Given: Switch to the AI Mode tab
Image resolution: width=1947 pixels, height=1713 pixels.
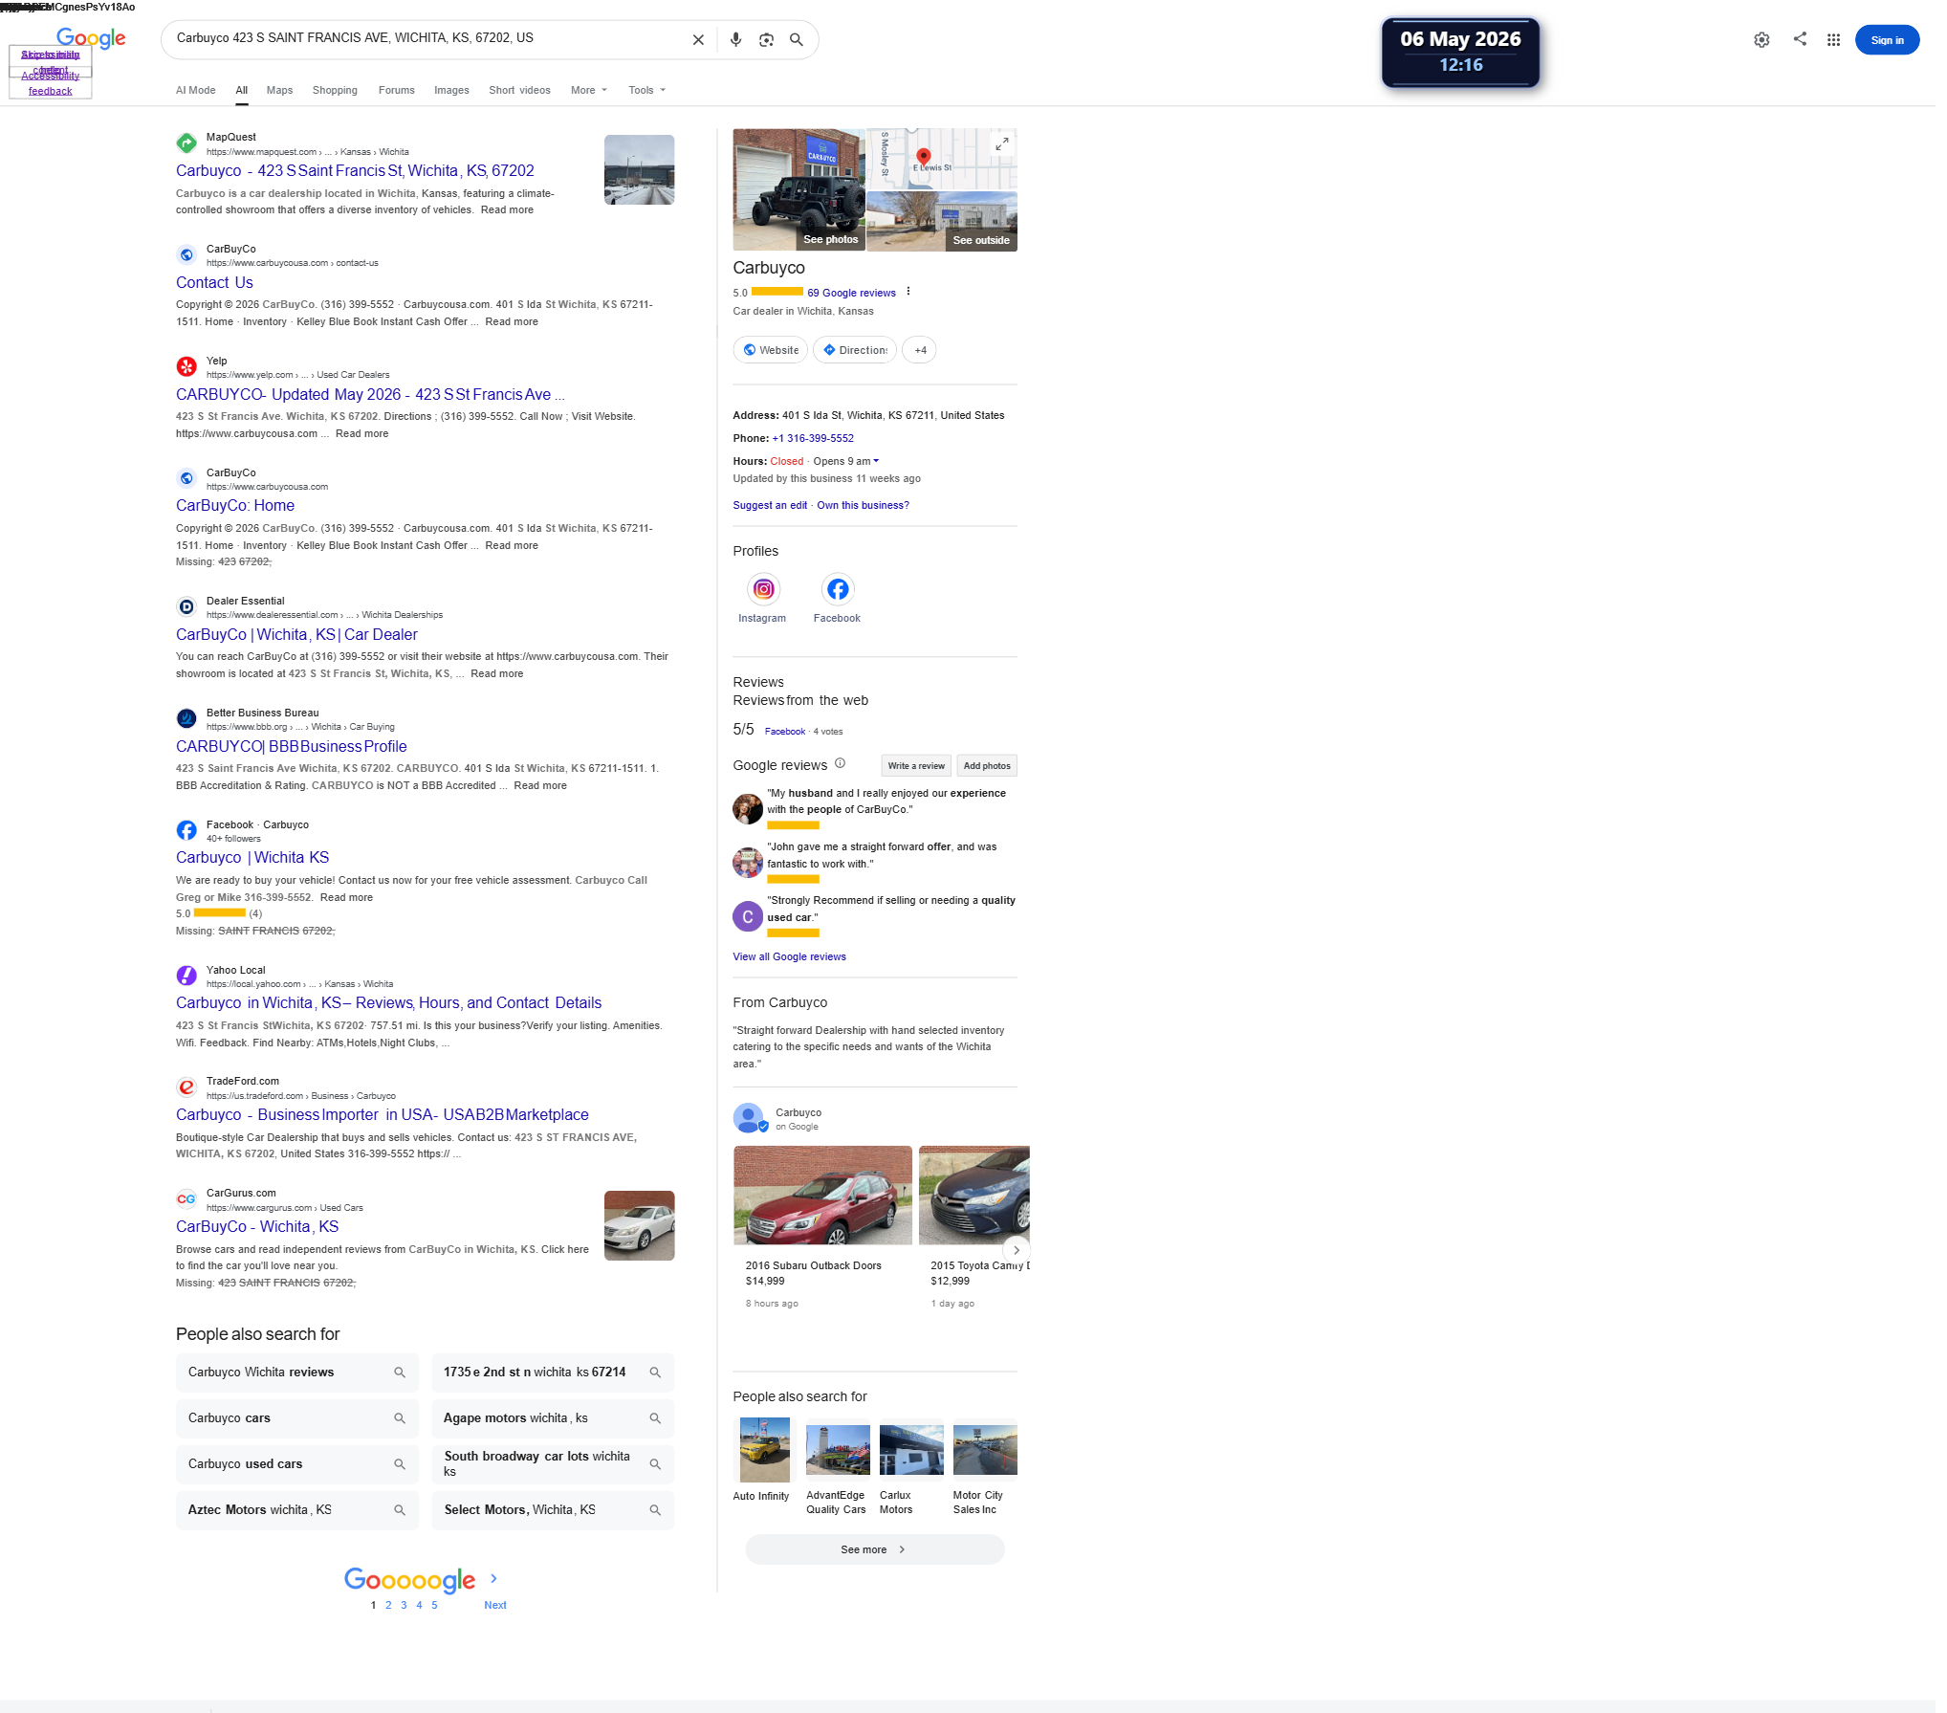Looking at the screenshot, I should (195, 91).
